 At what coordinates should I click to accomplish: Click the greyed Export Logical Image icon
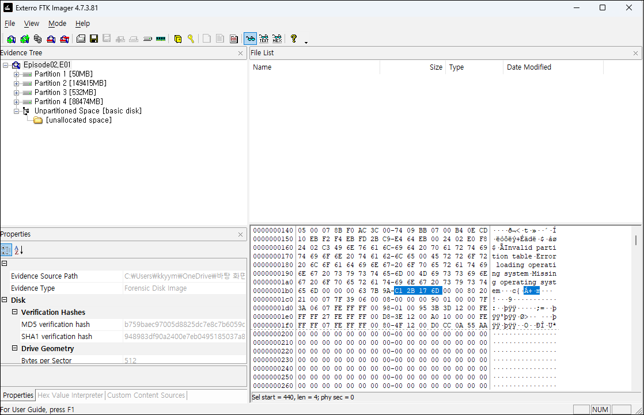tap(107, 39)
